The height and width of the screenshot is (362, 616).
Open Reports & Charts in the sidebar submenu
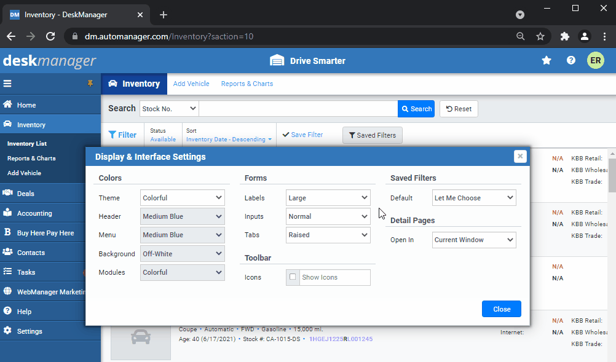pos(31,158)
